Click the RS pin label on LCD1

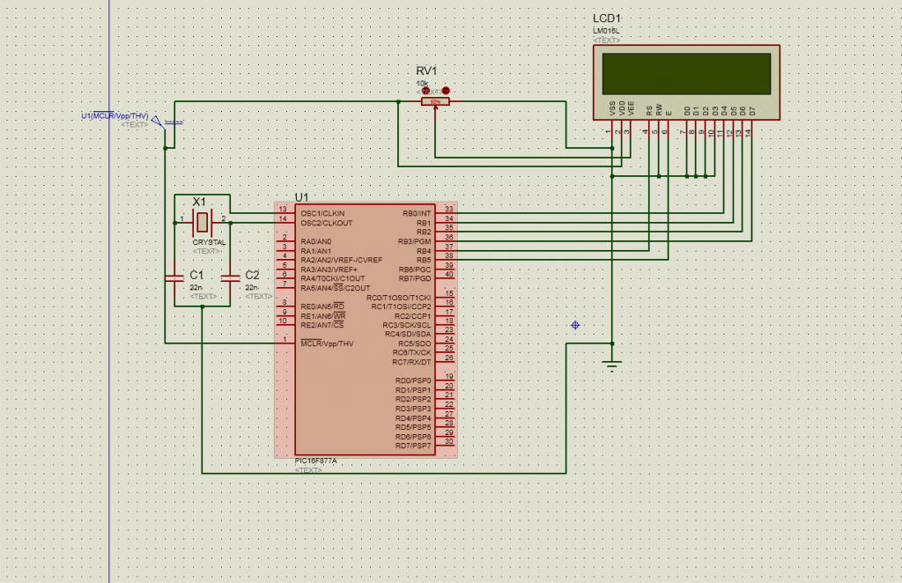(649, 110)
